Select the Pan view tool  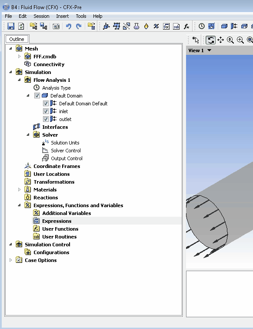220,40
